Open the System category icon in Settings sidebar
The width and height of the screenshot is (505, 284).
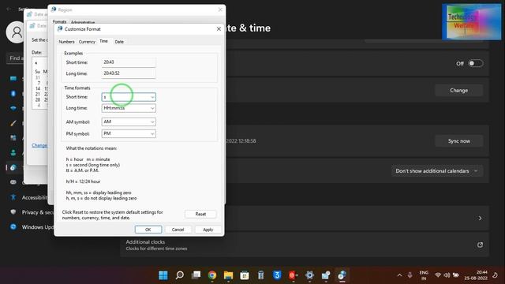(x=13, y=79)
